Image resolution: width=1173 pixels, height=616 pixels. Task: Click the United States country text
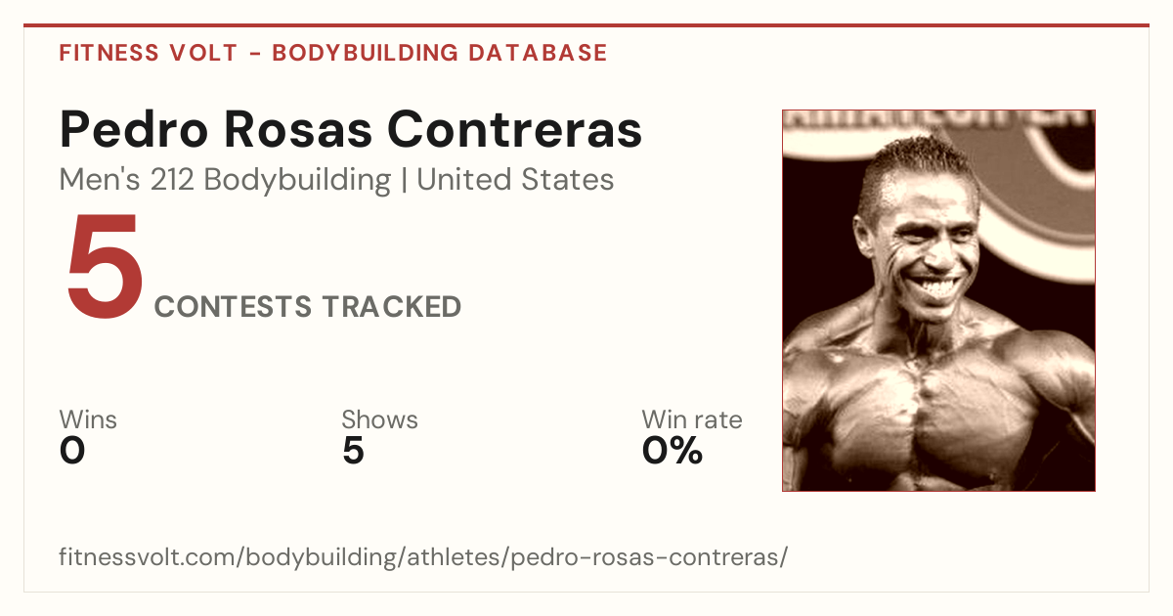point(515,180)
